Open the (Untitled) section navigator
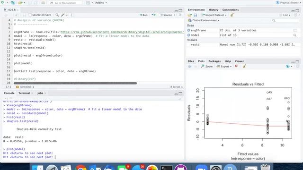 tap(25, 87)
